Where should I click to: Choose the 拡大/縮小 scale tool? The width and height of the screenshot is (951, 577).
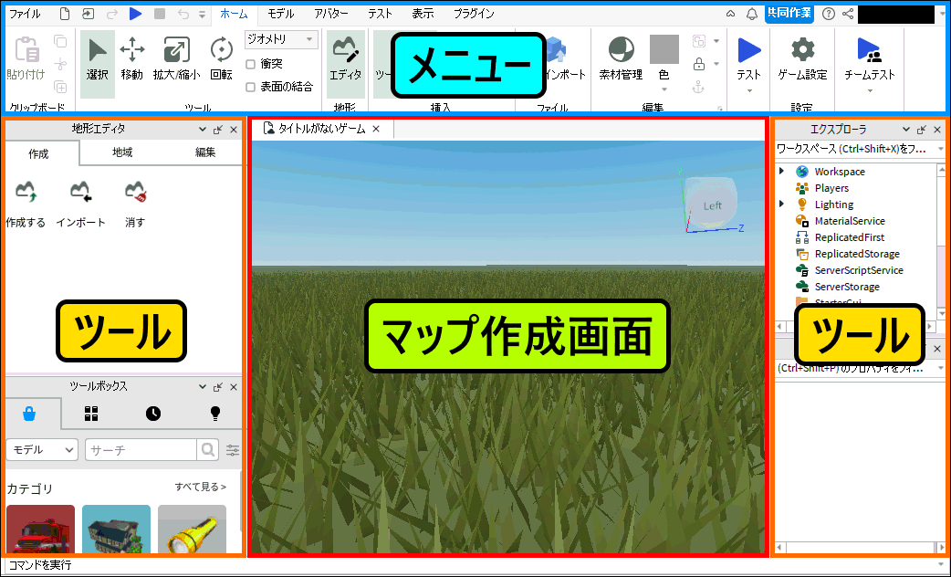pos(176,58)
